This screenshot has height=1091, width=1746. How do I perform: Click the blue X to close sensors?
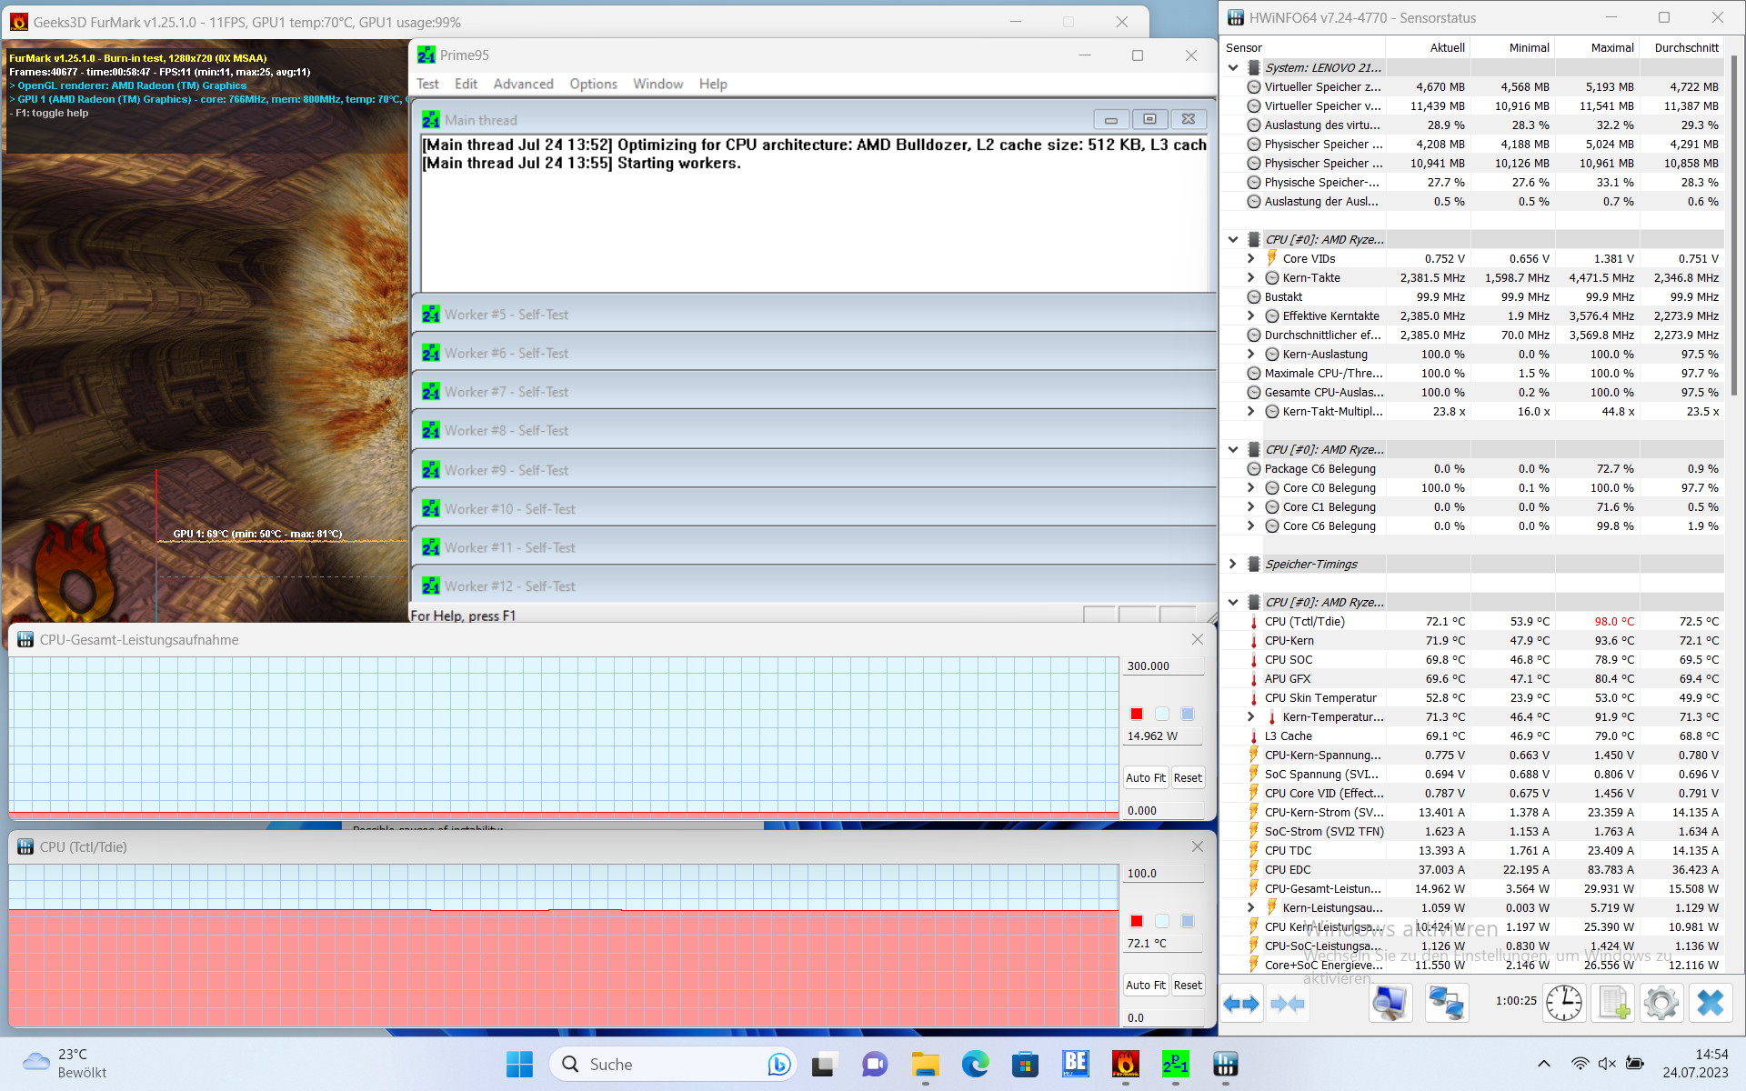point(1711,1004)
